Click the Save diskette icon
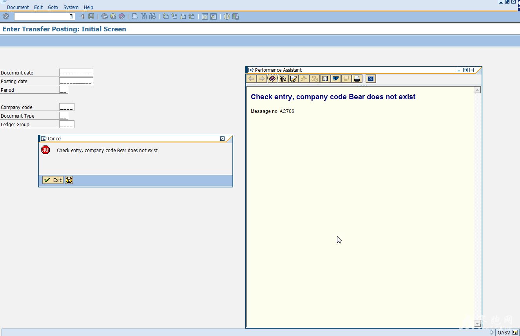Screen dimensions: 520x336 pyautogui.click(x=91, y=16)
